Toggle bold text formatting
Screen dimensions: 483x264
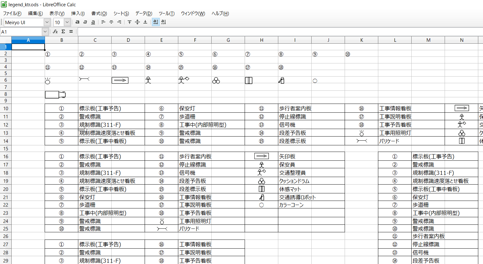pyautogui.click(x=77, y=22)
